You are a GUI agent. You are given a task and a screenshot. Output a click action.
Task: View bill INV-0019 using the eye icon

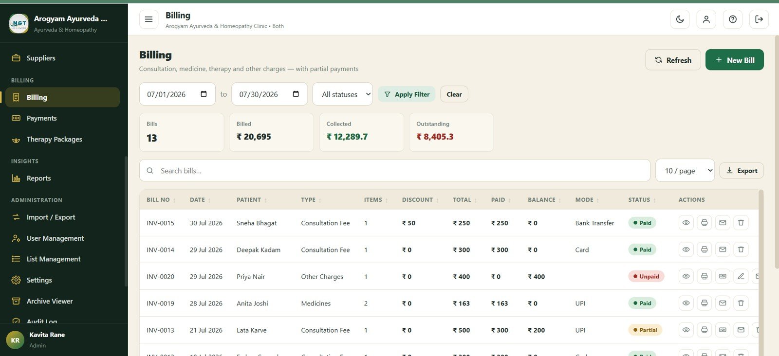click(x=686, y=303)
